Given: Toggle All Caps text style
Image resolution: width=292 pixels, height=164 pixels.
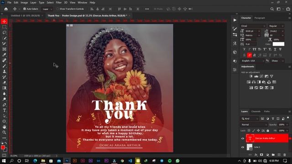Looking at the screenshot, I should (x=255, y=49).
